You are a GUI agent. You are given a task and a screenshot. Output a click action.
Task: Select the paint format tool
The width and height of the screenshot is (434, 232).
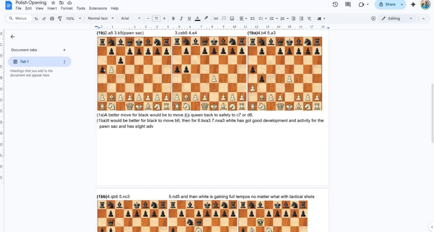(60, 18)
